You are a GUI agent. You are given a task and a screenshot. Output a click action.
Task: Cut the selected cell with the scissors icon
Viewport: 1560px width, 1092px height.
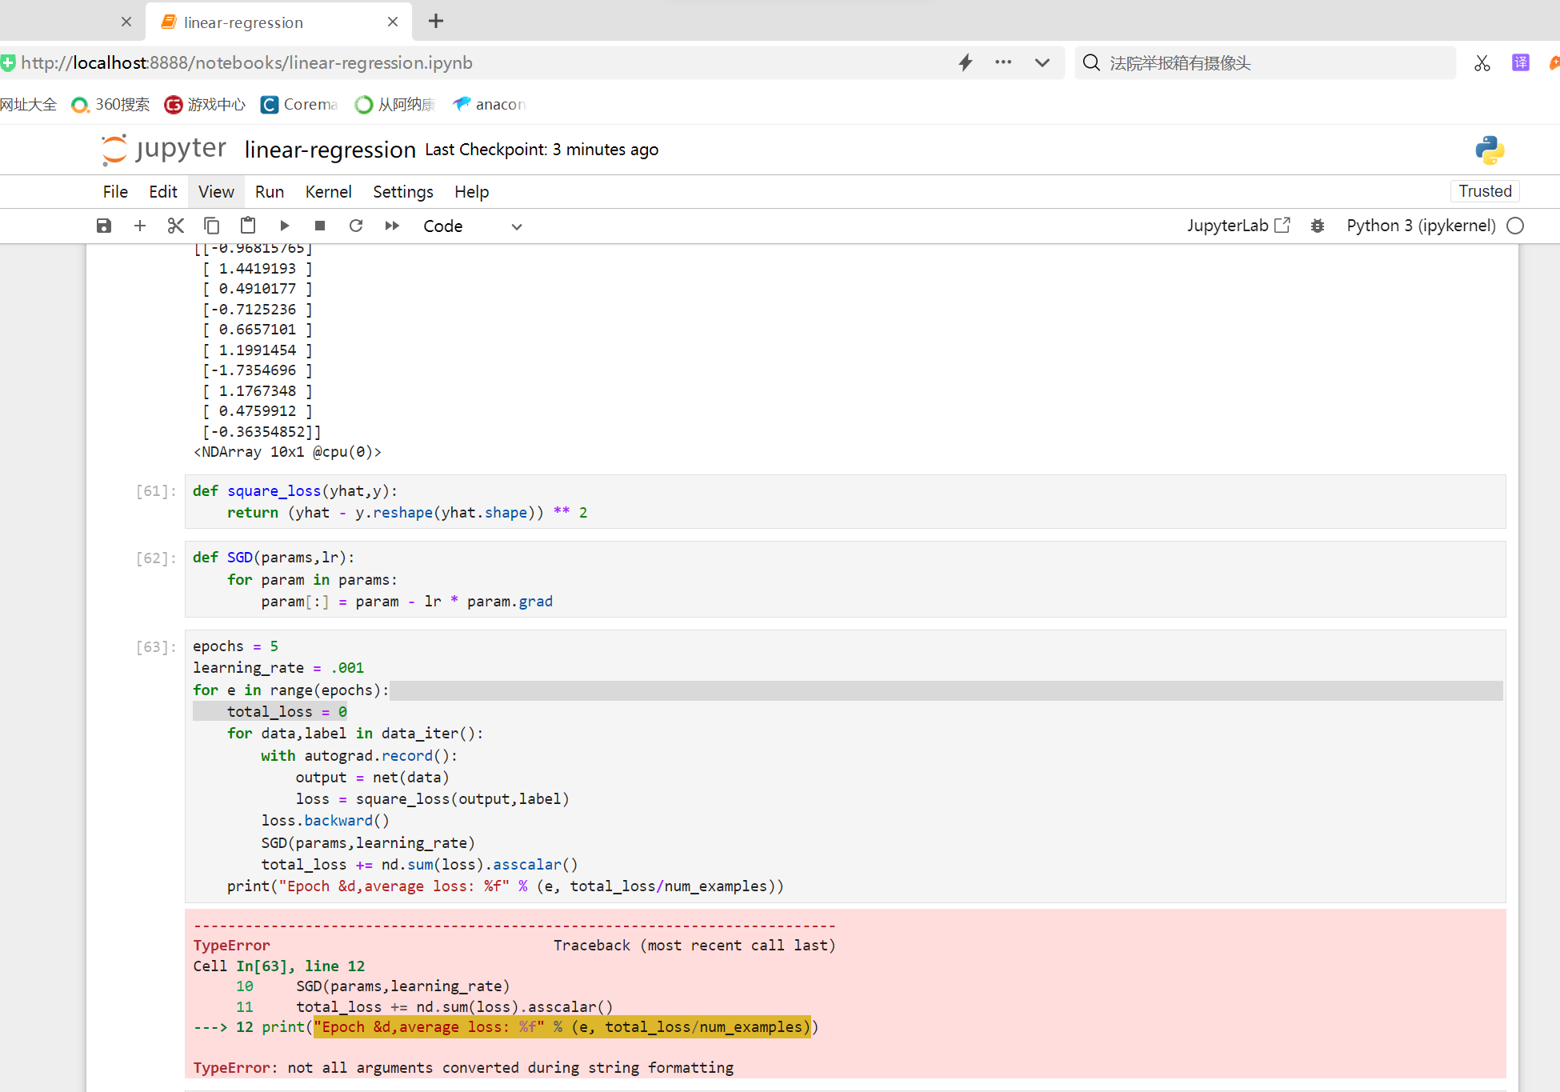click(176, 226)
